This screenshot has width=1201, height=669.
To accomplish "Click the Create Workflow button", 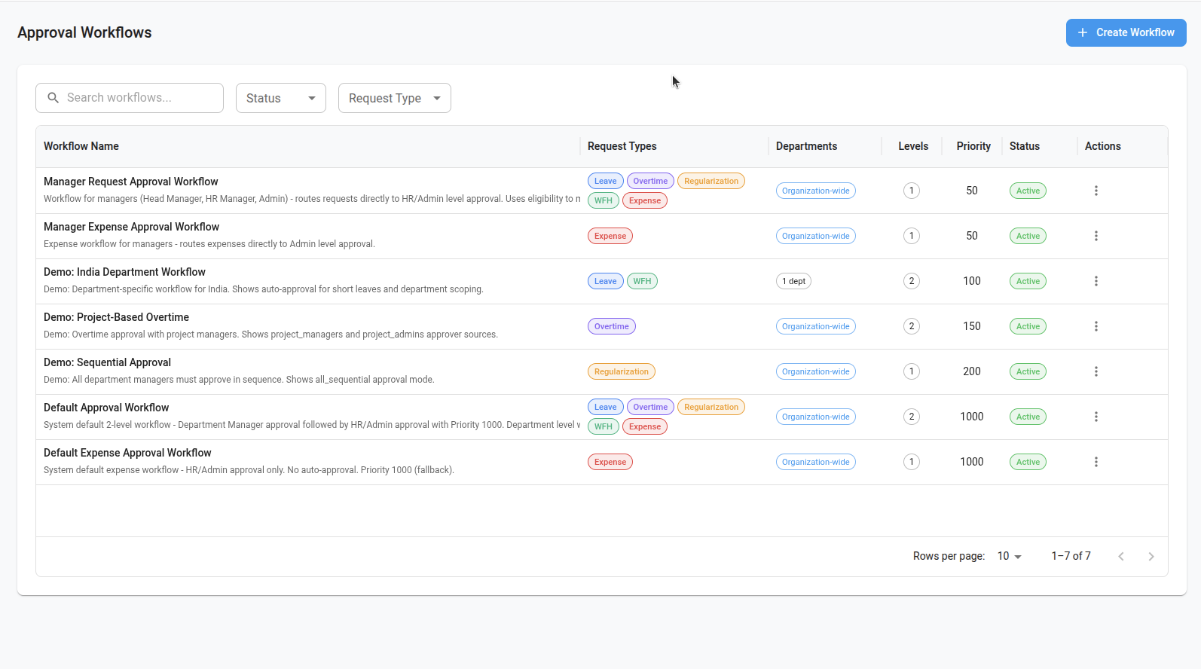I will click(x=1126, y=32).
